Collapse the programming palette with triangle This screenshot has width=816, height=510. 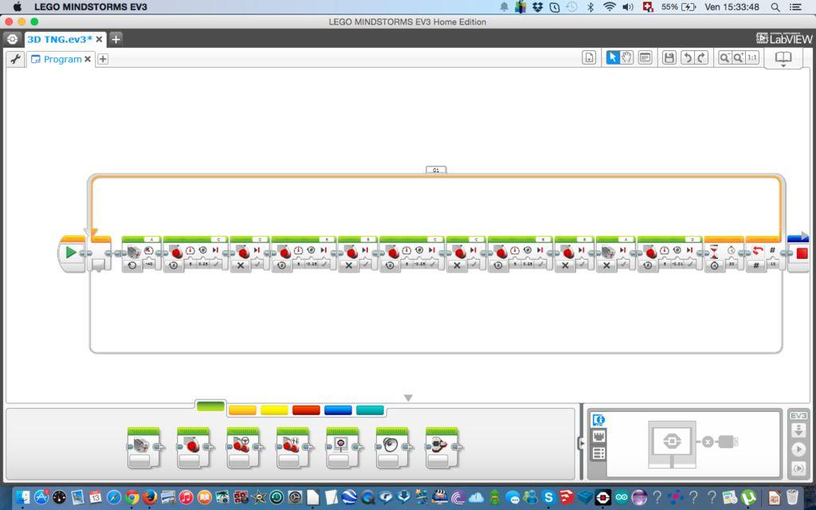pos(409,398)
